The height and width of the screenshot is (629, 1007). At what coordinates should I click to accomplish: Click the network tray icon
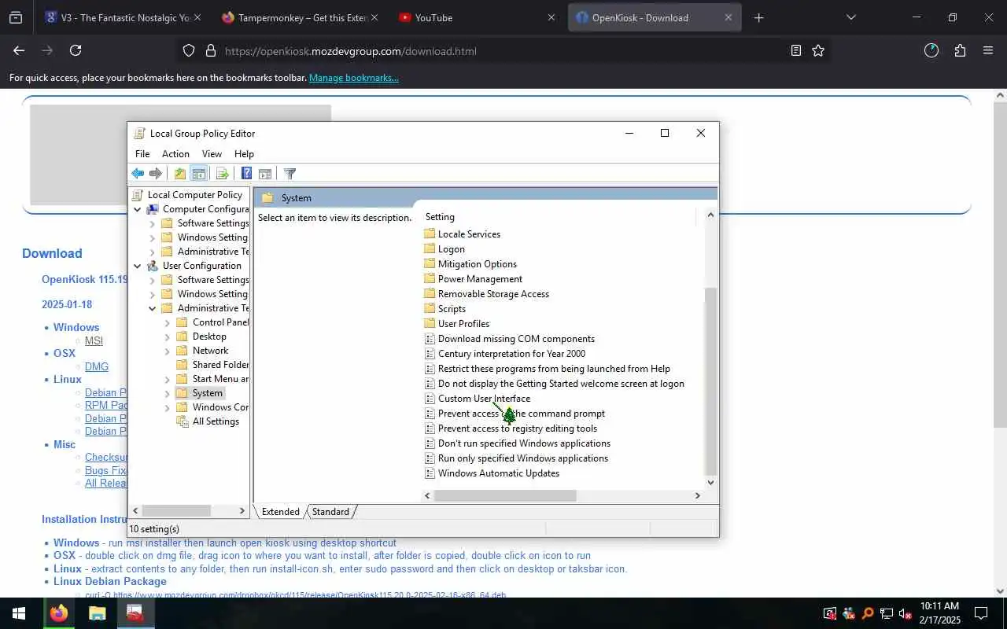click(x=887, y=613)
